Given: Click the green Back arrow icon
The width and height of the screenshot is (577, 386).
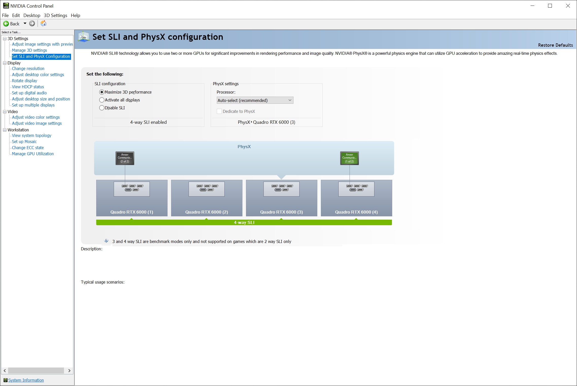Looking at the screenshot, I should coord(6,24).
